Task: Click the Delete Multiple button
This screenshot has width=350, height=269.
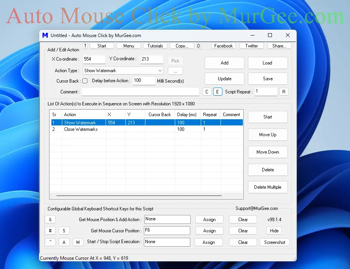Action: tap(268, 187)
